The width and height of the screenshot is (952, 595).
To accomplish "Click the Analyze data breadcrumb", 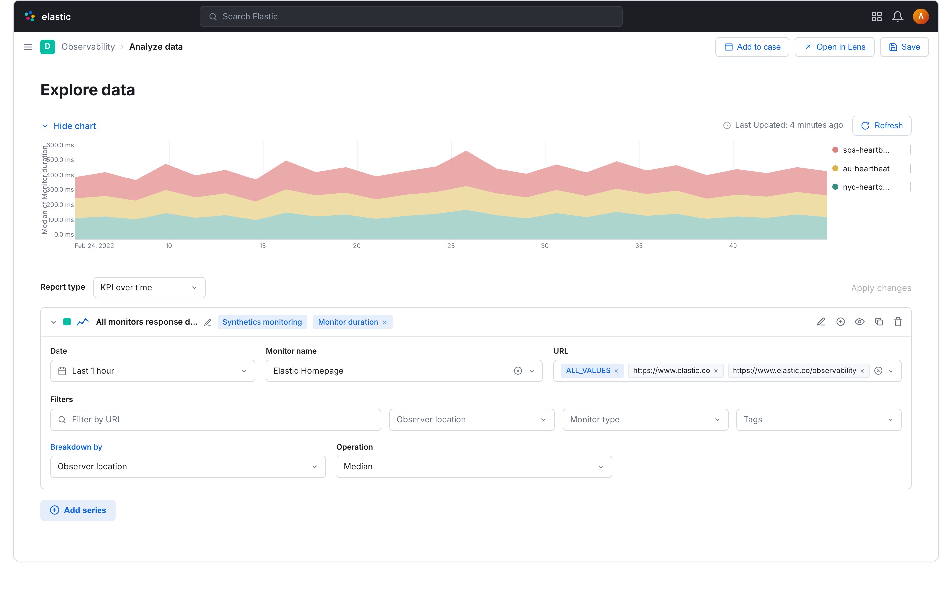I will tap(156, 47).
